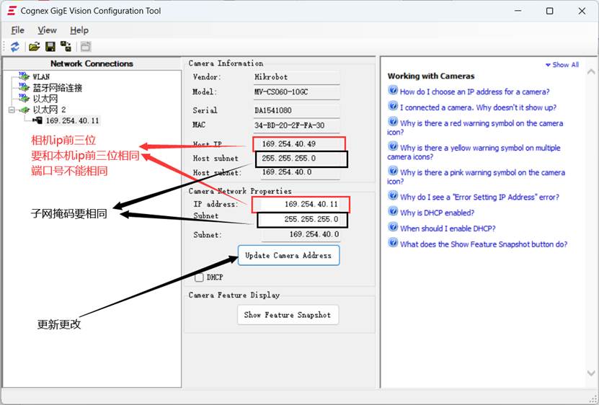The image size is (599, 405).
Task: Select the 蓝牙网络连接 adapter icon
Action: pos(24,87)
